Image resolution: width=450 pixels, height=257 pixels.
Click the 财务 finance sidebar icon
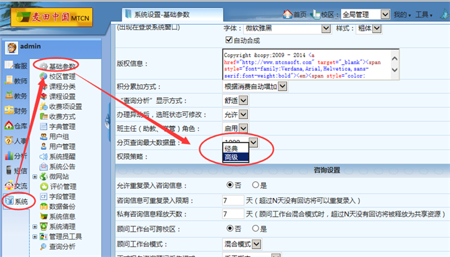point(9,110)
